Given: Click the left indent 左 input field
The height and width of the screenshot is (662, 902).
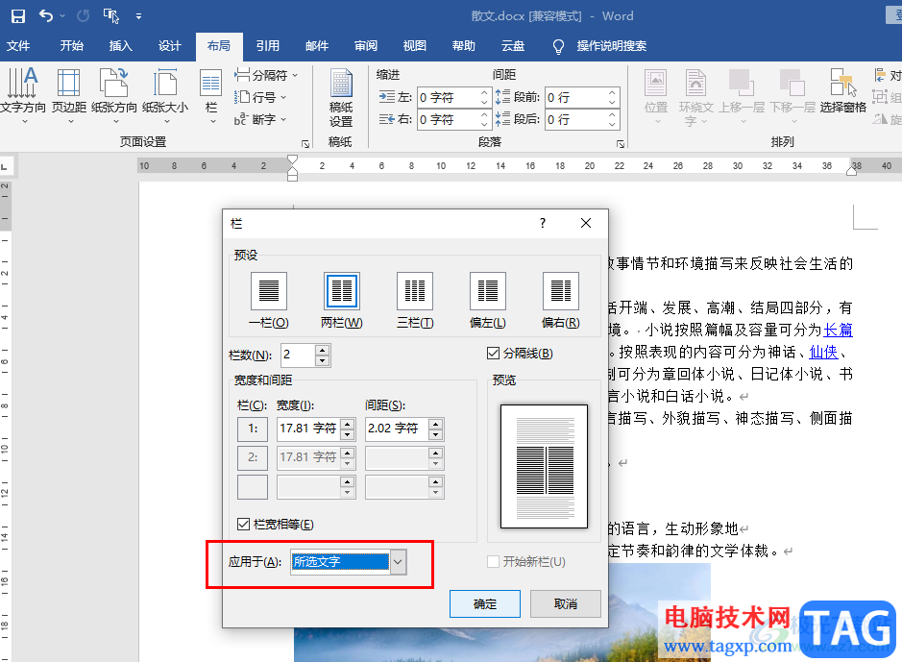Looking at the screenshot, I should click(449, 98).
